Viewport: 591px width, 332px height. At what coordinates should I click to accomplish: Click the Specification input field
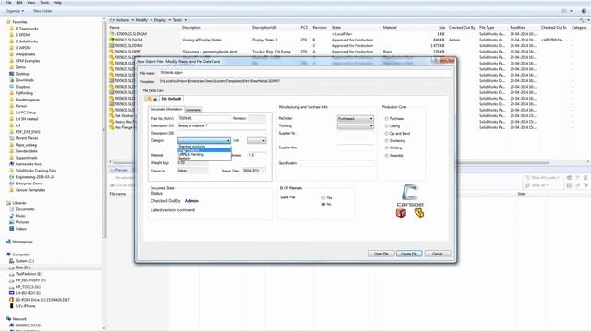pos(337,163)
